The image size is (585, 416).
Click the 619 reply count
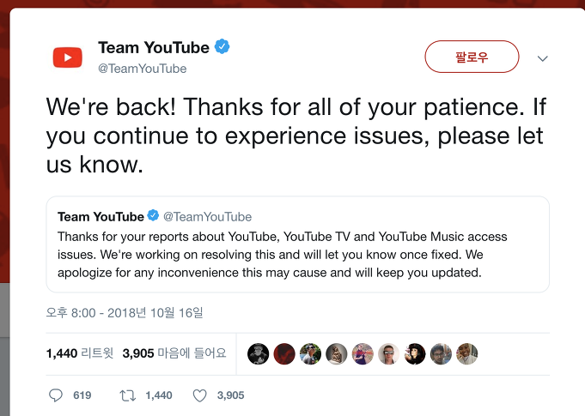(82, 395)
